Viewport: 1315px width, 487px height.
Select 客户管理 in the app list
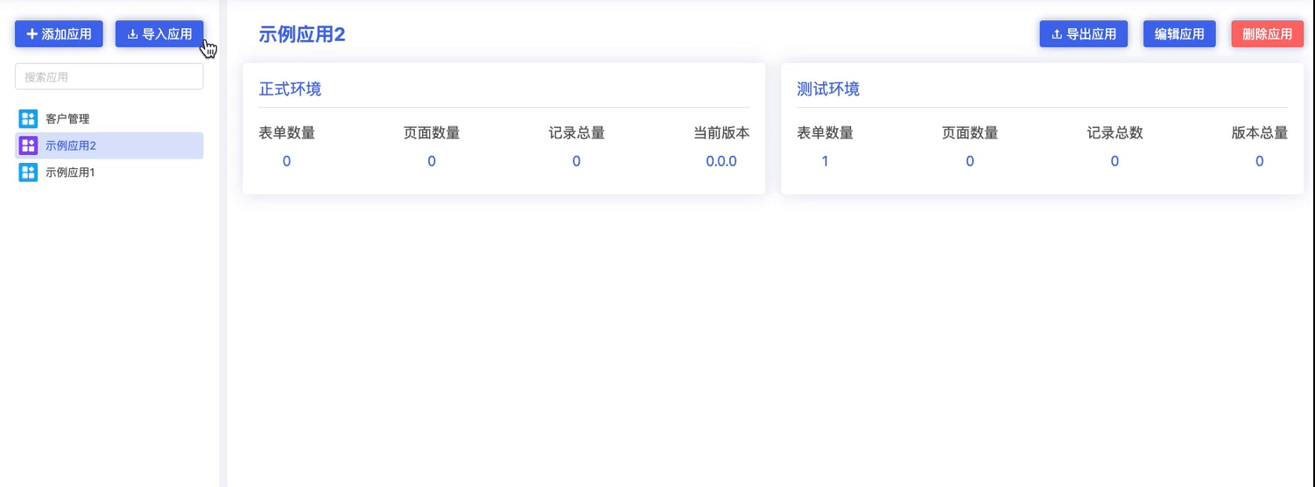[x=67, y=119]
